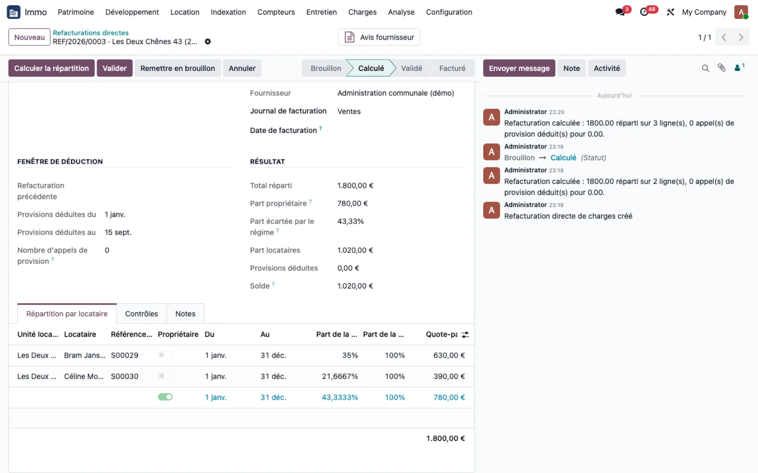Click the S00029 reference cell

[125, 355]
